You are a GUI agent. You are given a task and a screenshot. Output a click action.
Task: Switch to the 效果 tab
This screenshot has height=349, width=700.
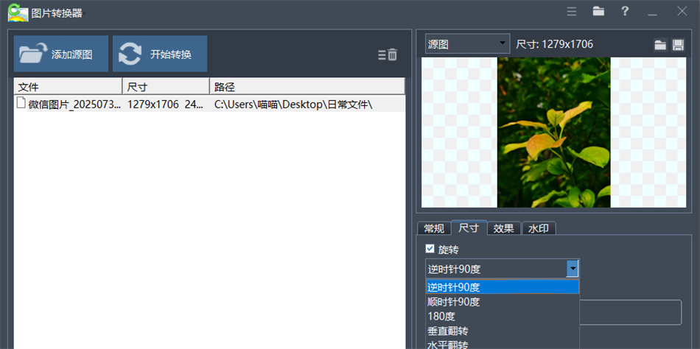[504, 228]
